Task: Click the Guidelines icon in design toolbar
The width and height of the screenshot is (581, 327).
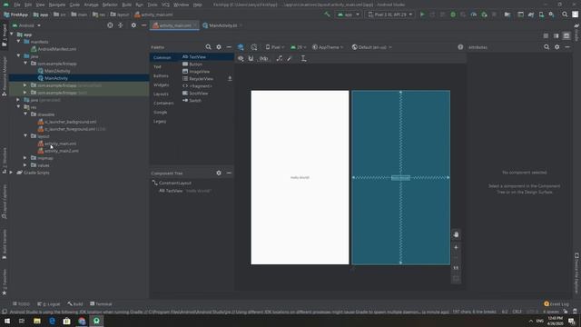Action: (303, 58)
